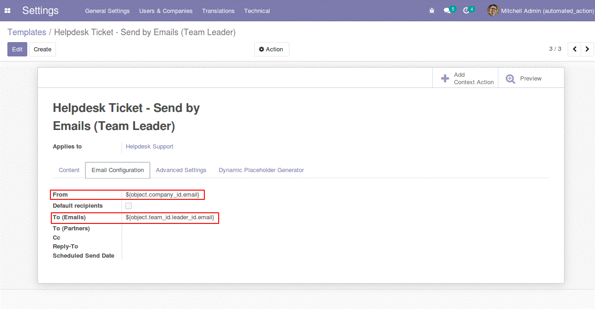Expand the Technical menu

coord(257,11)
